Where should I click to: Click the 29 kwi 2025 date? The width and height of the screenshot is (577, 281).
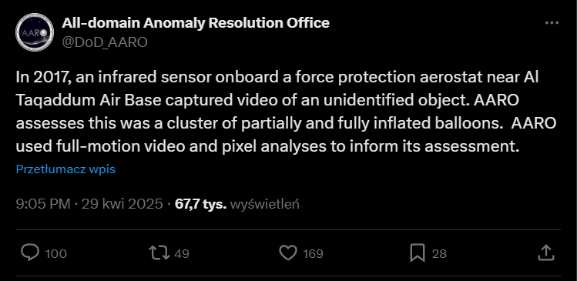(x=122, y=204)
